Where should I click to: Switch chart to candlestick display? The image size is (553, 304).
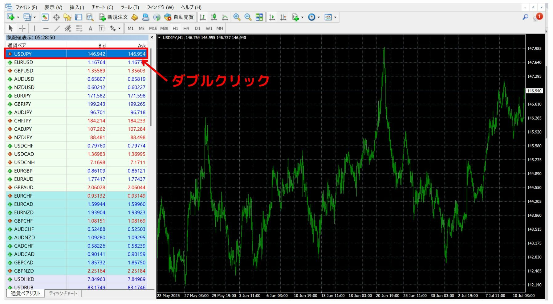[x=214, y=17]
